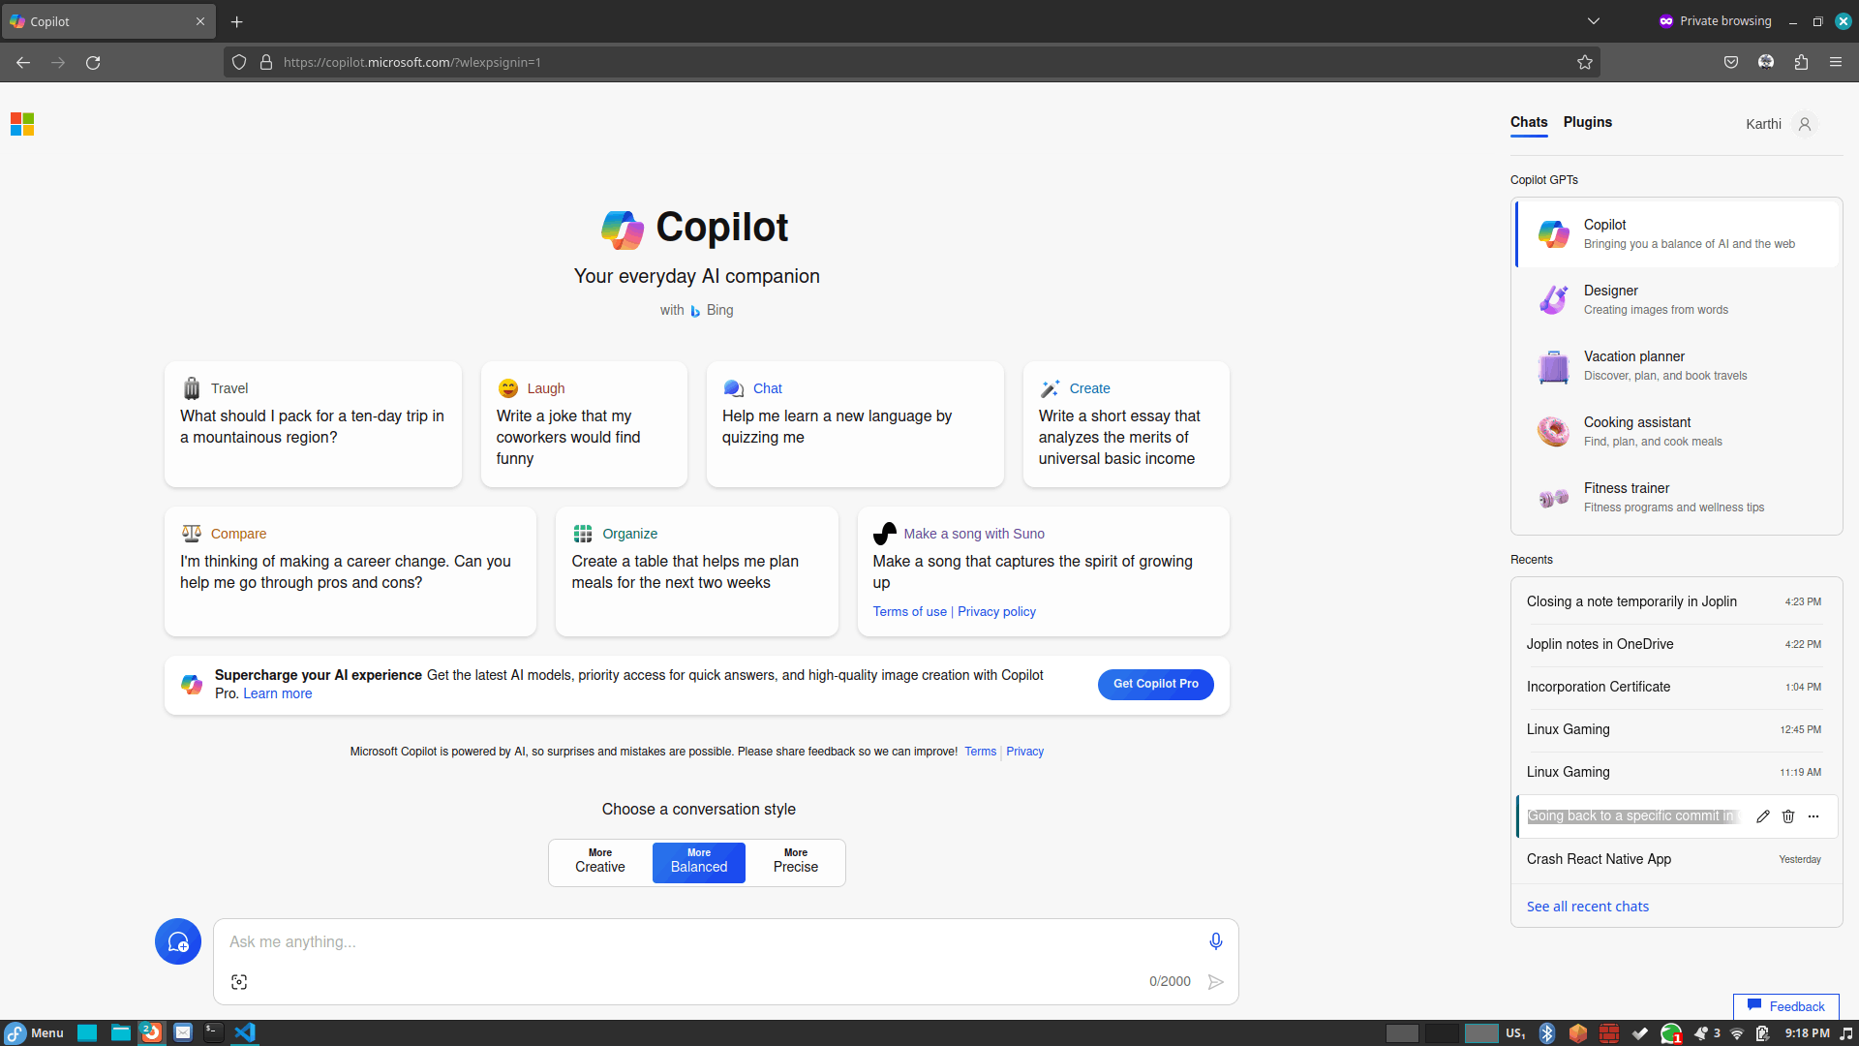Open the Firefox extensions puzzle icon

(1801, 62)
